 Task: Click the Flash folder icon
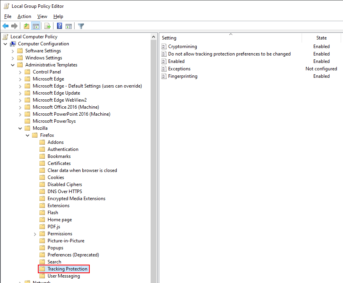coord(42,213)
